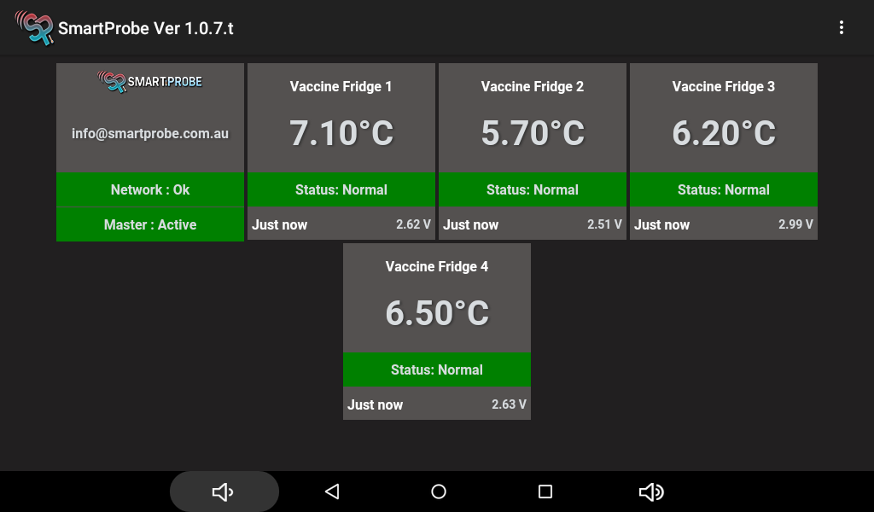The height and width of the screenshot is (512, 874).
Task: Select the 5.70°C reading of Fridge 2
Action: point(533,133)
